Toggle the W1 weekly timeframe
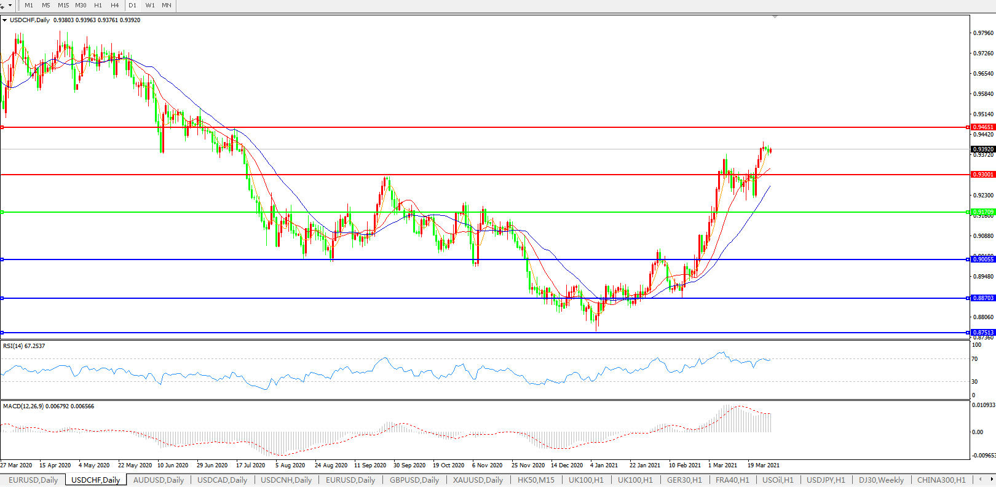Screen dimensions: 996x487 click(x=150, y=5)
